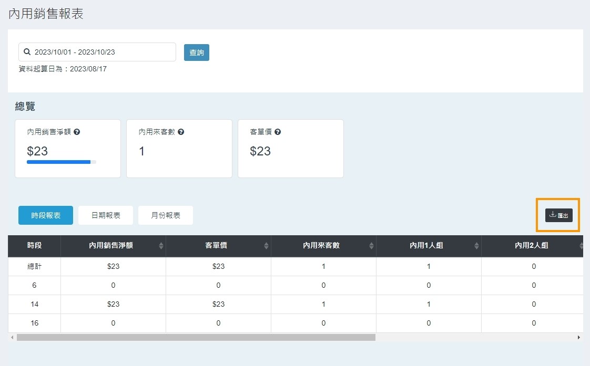This screenshot has height=366, width=590.
Task: Export report with 匯出 button
Action: tap(558, 215)
